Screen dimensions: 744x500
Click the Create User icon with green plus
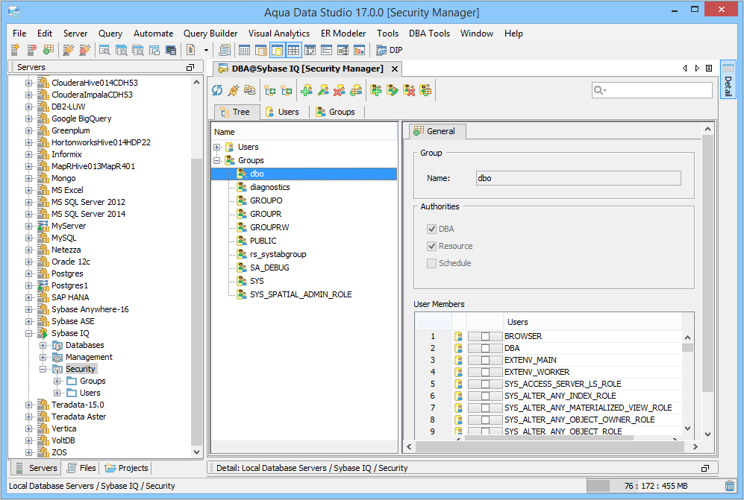(x=306, y=90)
